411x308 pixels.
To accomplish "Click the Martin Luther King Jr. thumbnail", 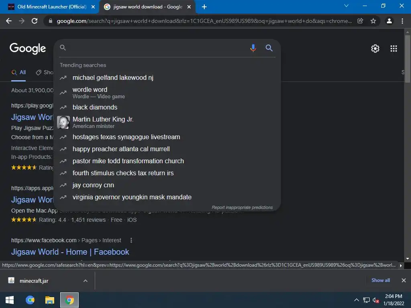I will click(63, 122).
